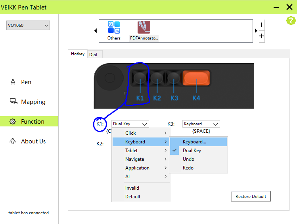
Task: Expand the Tablet submenu
Action: click(x=141, y=151)
